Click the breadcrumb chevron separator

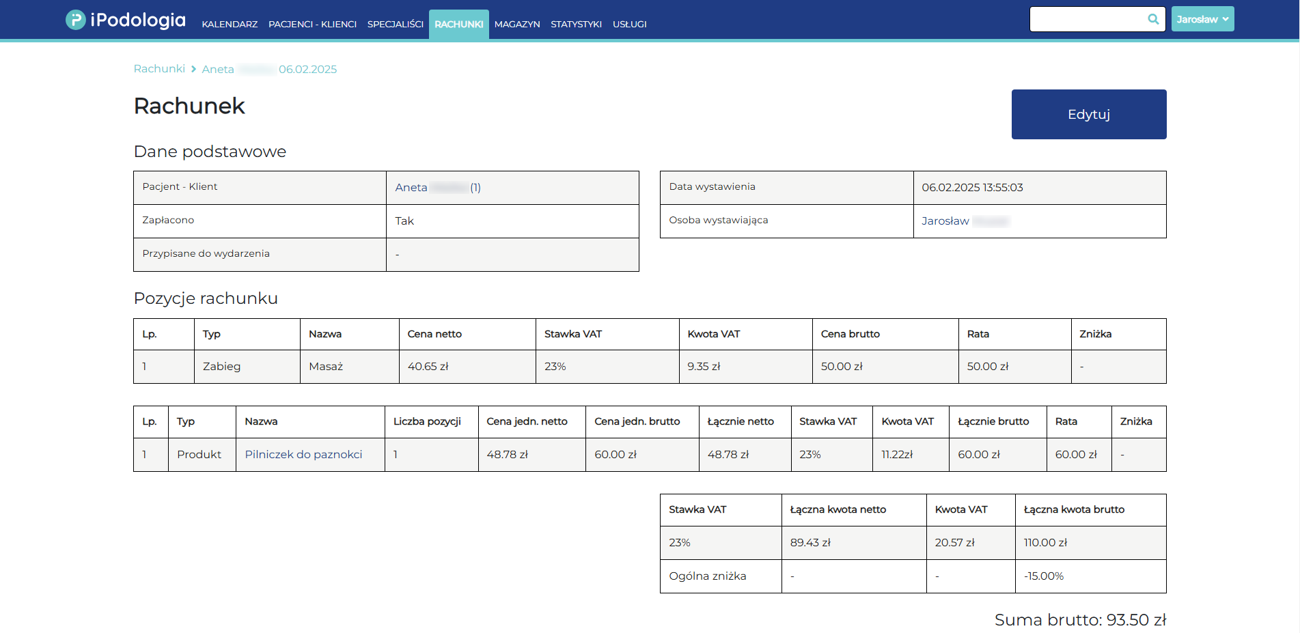point(194,69)
